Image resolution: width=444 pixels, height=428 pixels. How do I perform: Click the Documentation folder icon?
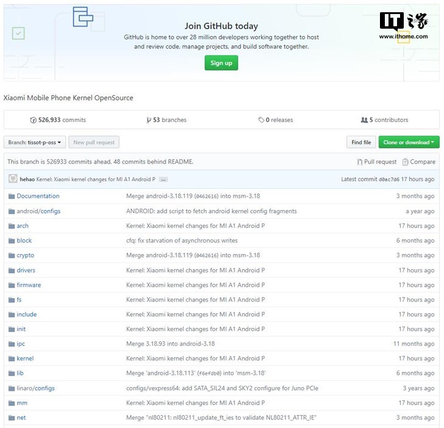pos(12,196)
